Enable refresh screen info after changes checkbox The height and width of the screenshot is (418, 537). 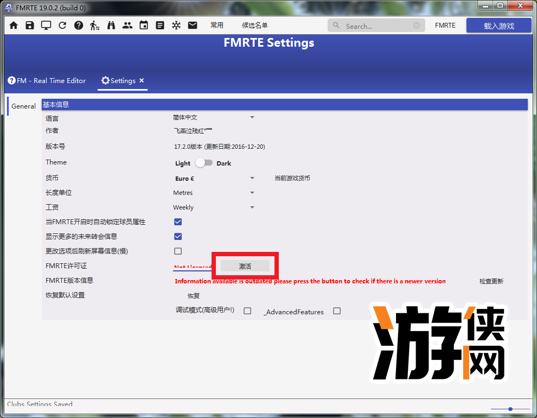(178, 251)
